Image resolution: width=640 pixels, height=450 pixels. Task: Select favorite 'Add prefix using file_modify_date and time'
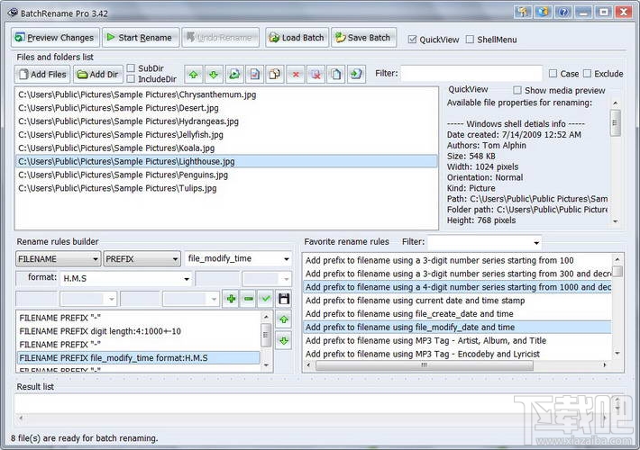[457, 328]
